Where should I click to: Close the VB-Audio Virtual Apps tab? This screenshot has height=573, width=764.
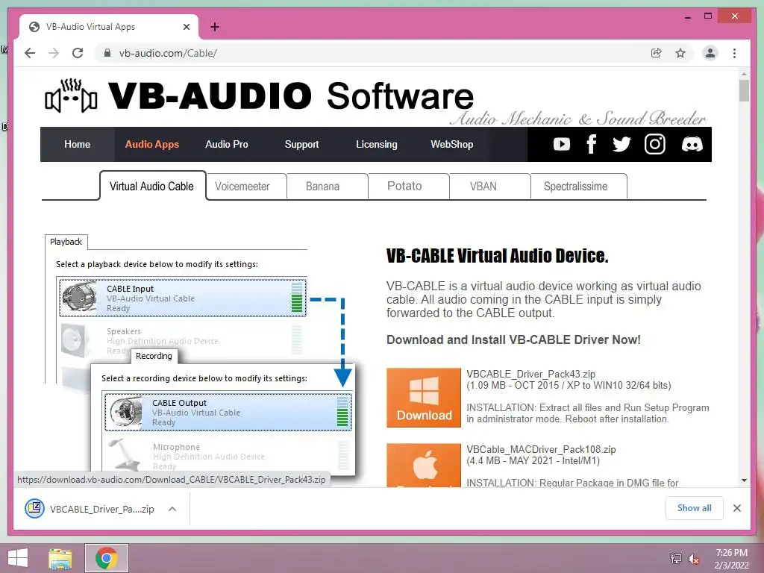tap(186, 27)
